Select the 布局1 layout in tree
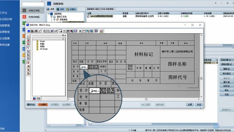The image size is (234, 132). pyautogui.click(x=42, y=44)
